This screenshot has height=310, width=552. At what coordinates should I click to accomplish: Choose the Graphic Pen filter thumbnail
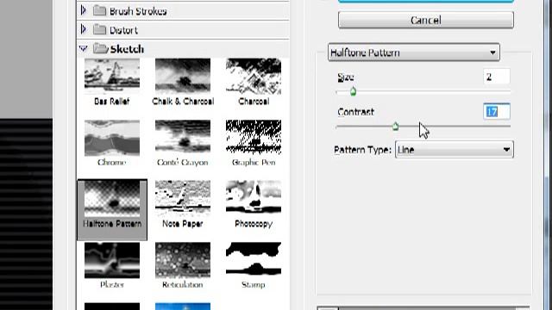tap(254, 137)
